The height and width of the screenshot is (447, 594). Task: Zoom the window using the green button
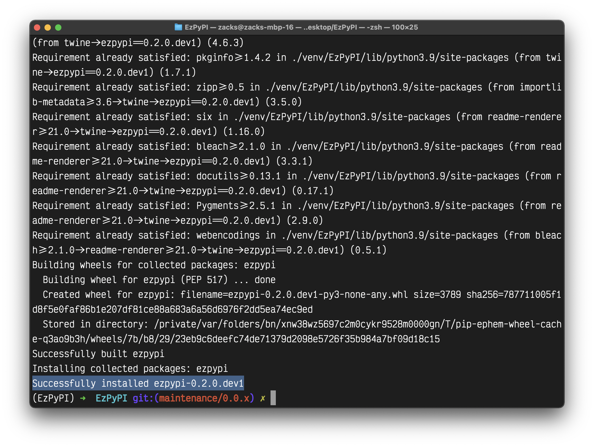pos(58,28)
